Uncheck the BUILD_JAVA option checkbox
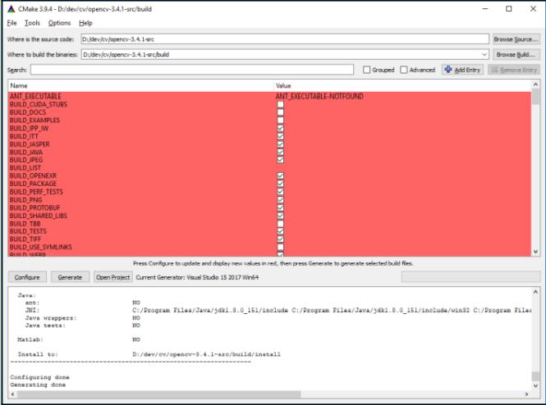The height and width of the screenshot is (405, 546). [280, 152]
